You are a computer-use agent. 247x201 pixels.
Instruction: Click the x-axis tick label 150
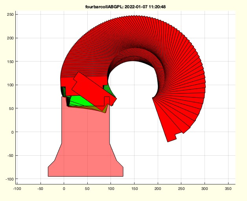click(x=134, y=189)
